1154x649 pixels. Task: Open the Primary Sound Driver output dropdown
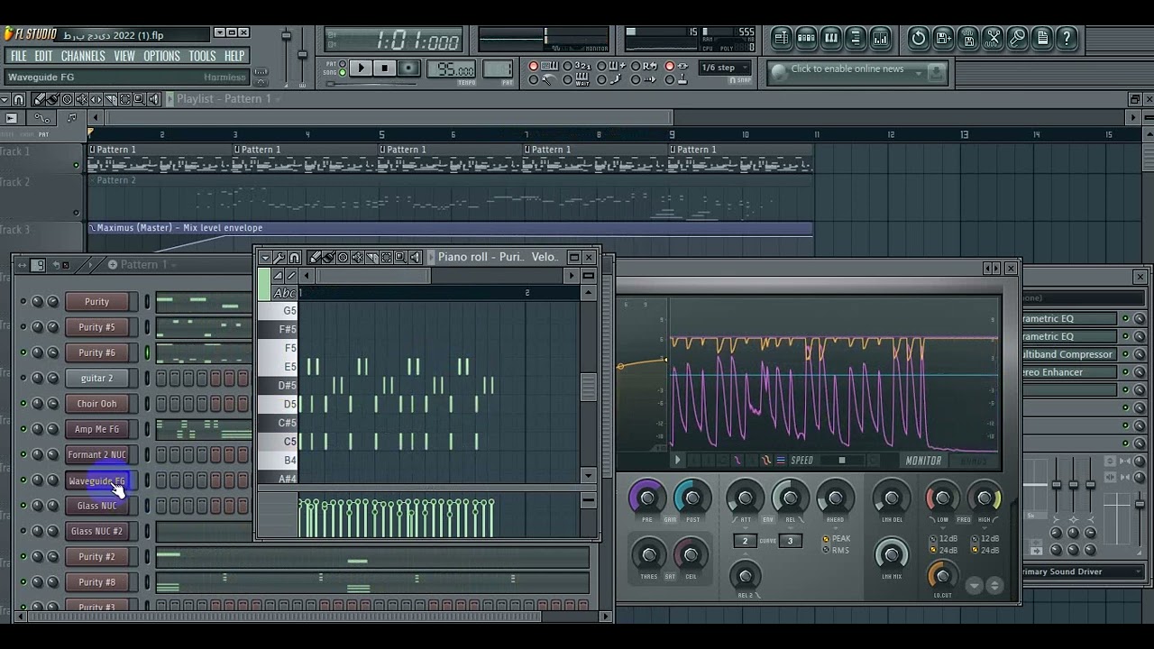1082,571
